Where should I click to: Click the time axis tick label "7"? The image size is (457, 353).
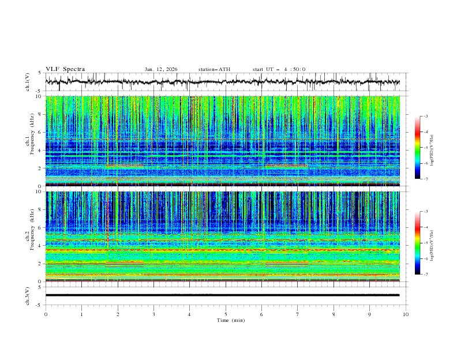tap(298, 314)
